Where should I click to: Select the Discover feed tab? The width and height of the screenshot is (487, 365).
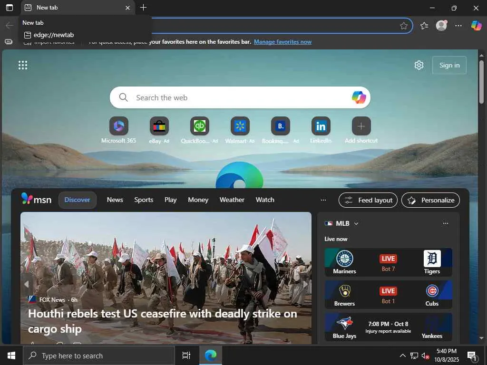click(78, 200)
